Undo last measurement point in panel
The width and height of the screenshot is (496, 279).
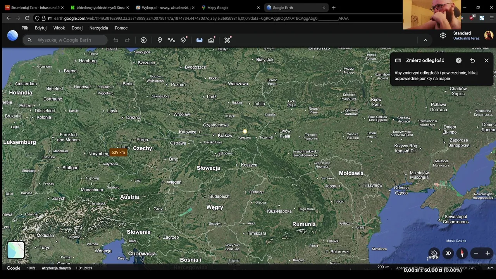click(x=472, y=60)
